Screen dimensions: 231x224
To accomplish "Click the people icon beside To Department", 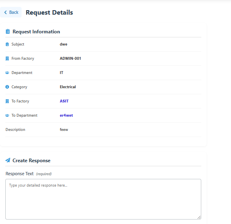I will point(7,115).
